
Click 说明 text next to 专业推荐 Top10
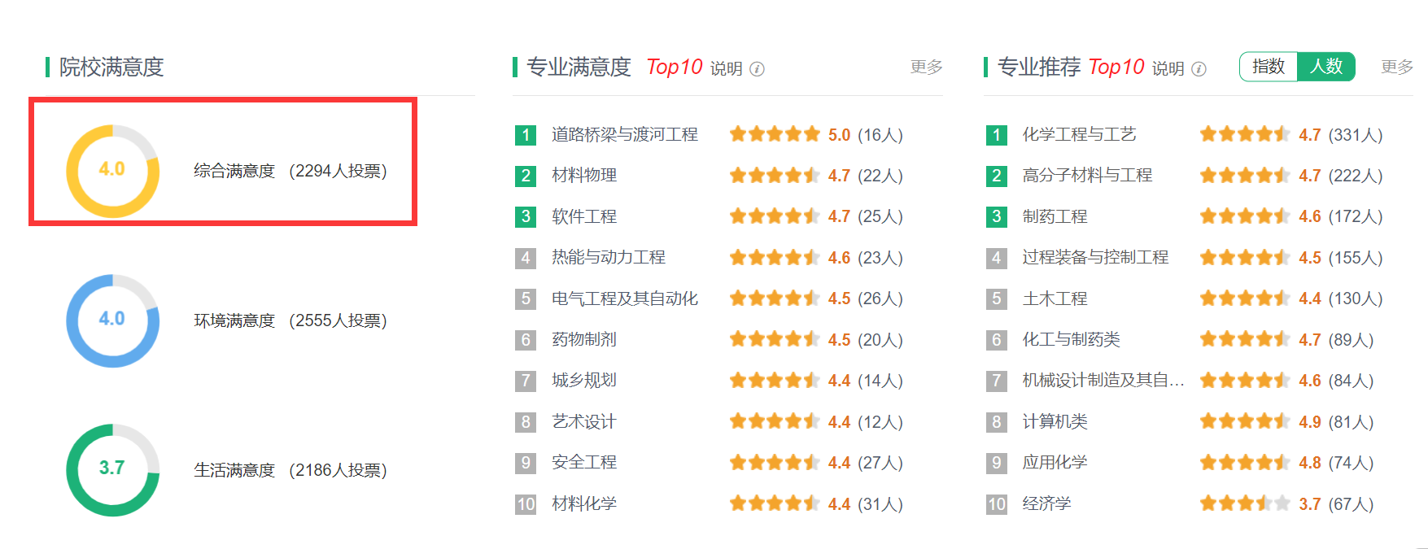(1168, 69)
